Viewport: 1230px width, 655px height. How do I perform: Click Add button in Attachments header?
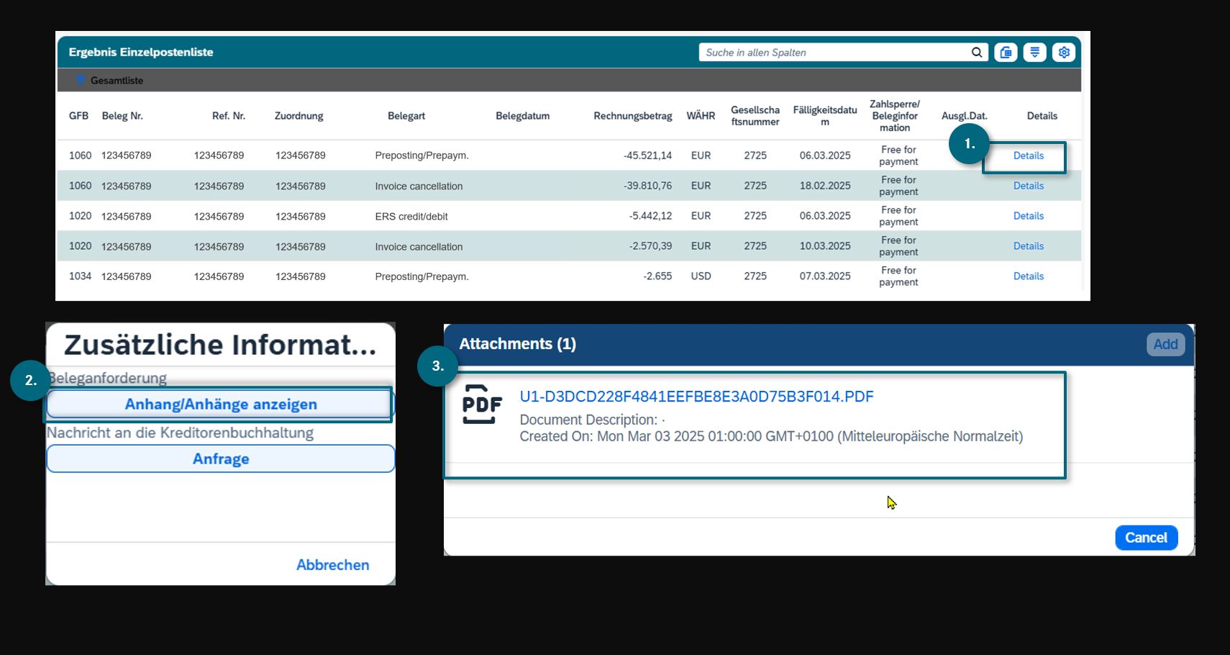(1165, 344)
